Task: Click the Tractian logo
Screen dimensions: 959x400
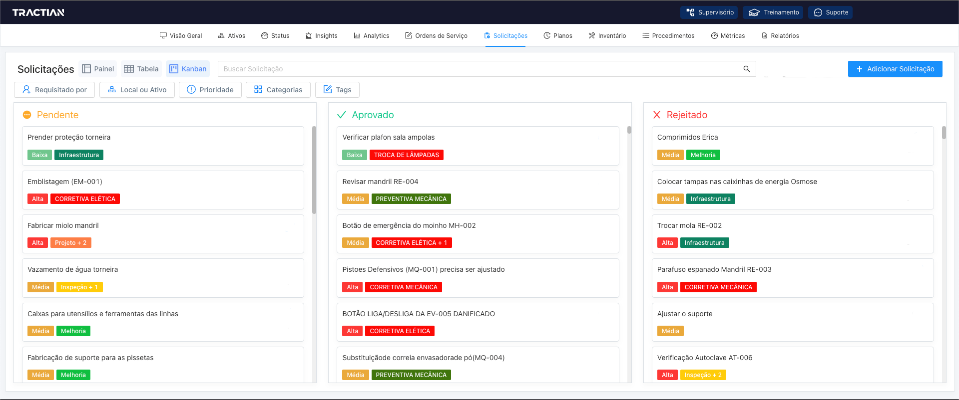Action: click(x=38, y=12)
